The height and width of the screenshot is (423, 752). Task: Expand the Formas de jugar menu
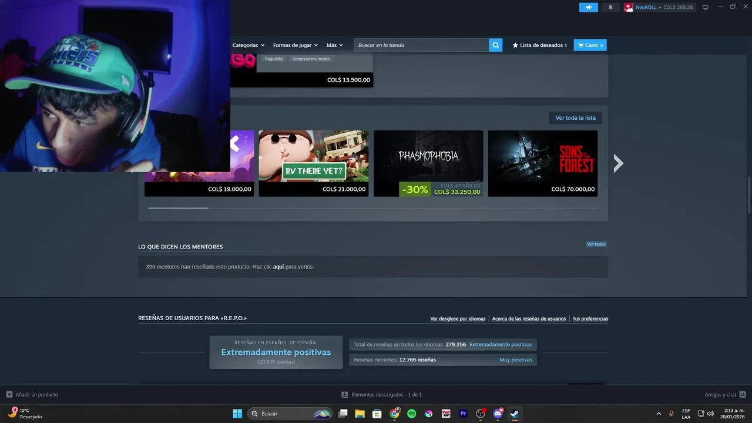[x=295, y=45]
